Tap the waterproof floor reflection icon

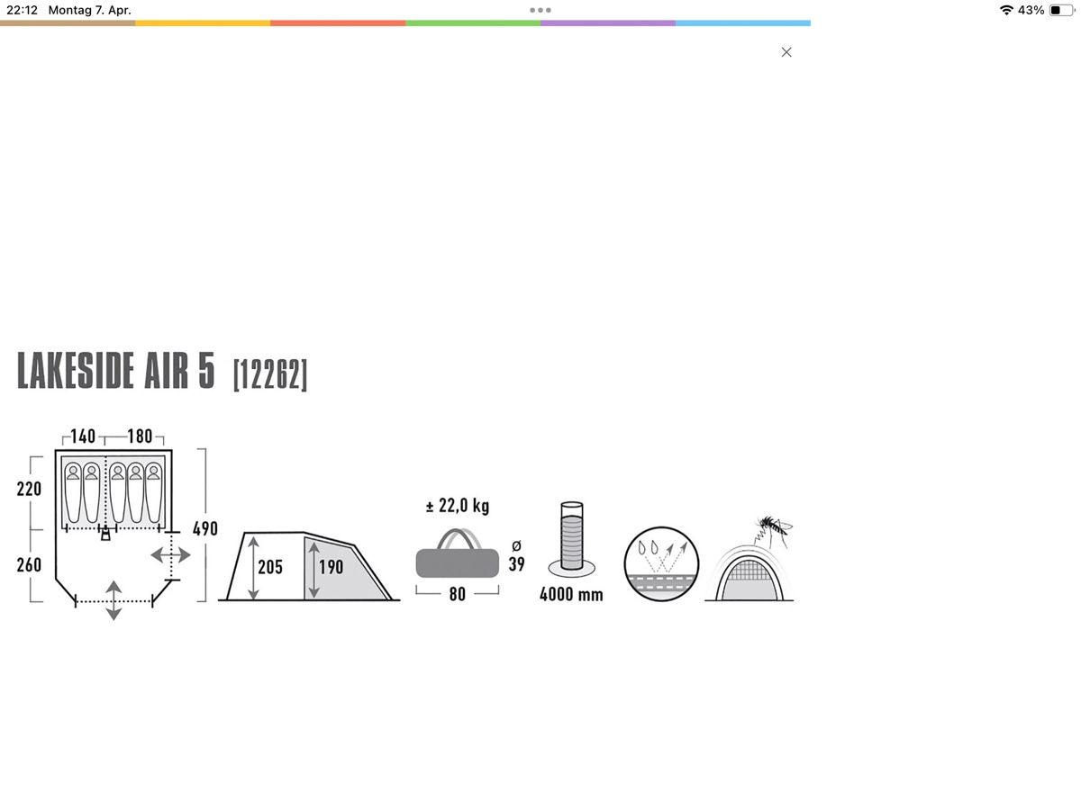pyautogui.click(x=661, y=563)
